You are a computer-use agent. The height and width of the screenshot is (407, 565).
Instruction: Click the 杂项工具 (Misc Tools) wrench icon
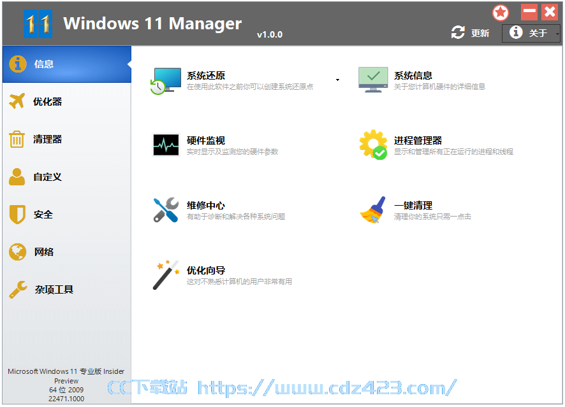point(18,290)
